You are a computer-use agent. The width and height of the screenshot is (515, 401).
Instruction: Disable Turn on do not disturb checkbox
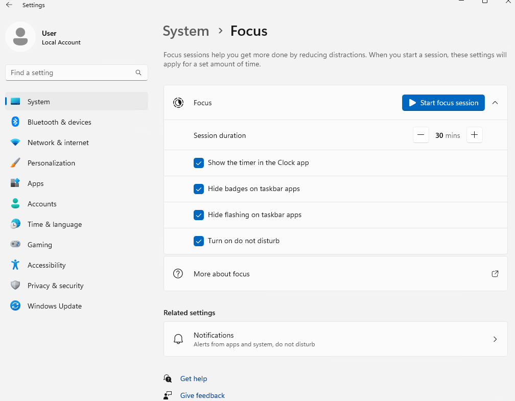pyautogui.click(x=199, y=241)
